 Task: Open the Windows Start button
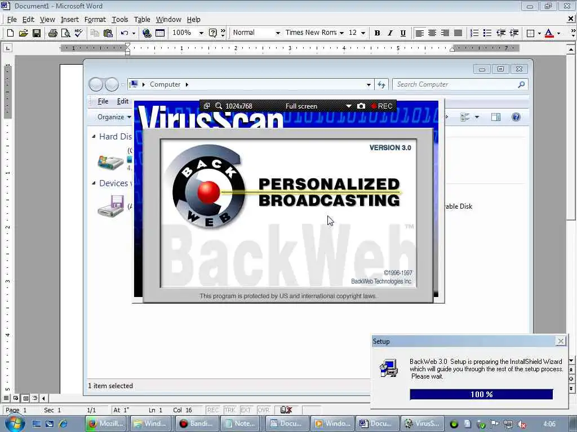[x=15, y=423]
